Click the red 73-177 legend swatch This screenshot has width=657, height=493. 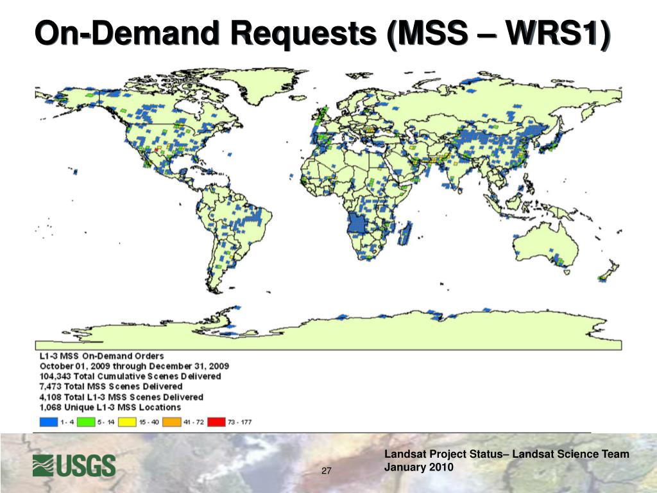click(217, 422)
